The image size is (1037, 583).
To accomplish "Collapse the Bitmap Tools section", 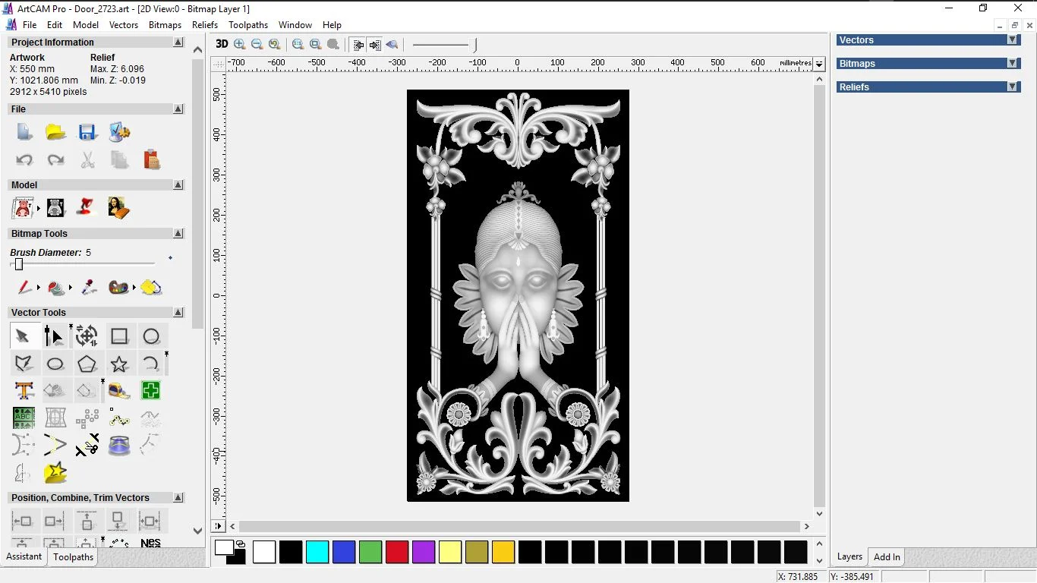I will (178, 234).
